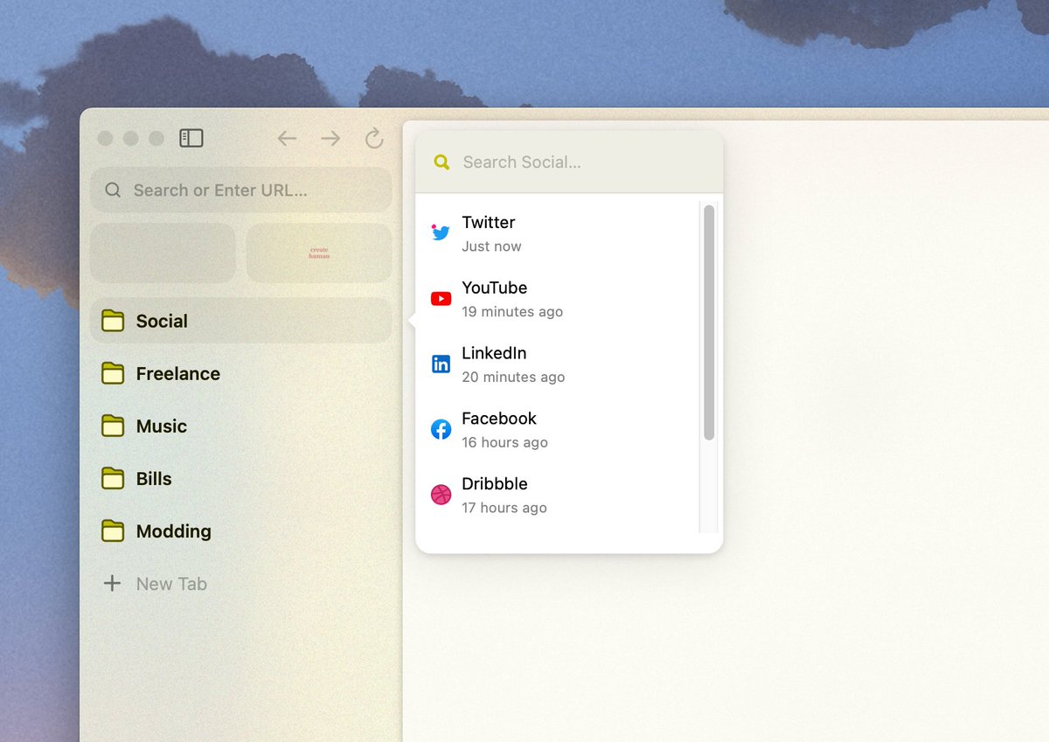Click the Music folder icon

pyautogui.click(x=113, y=426)
